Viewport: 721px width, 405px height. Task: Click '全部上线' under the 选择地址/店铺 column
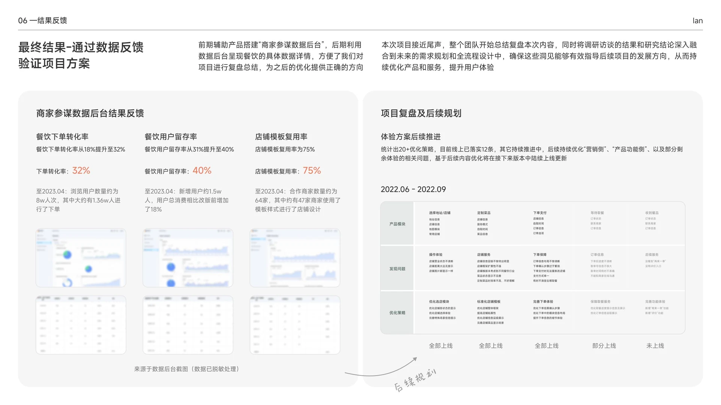[x=441, y=346]
